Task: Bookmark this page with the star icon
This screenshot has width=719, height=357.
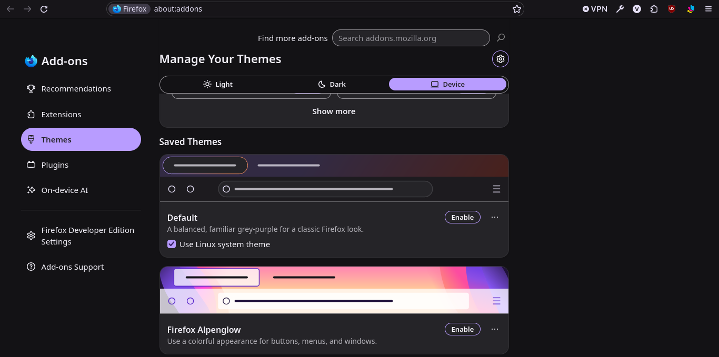Action: click(x=517, y=9)
